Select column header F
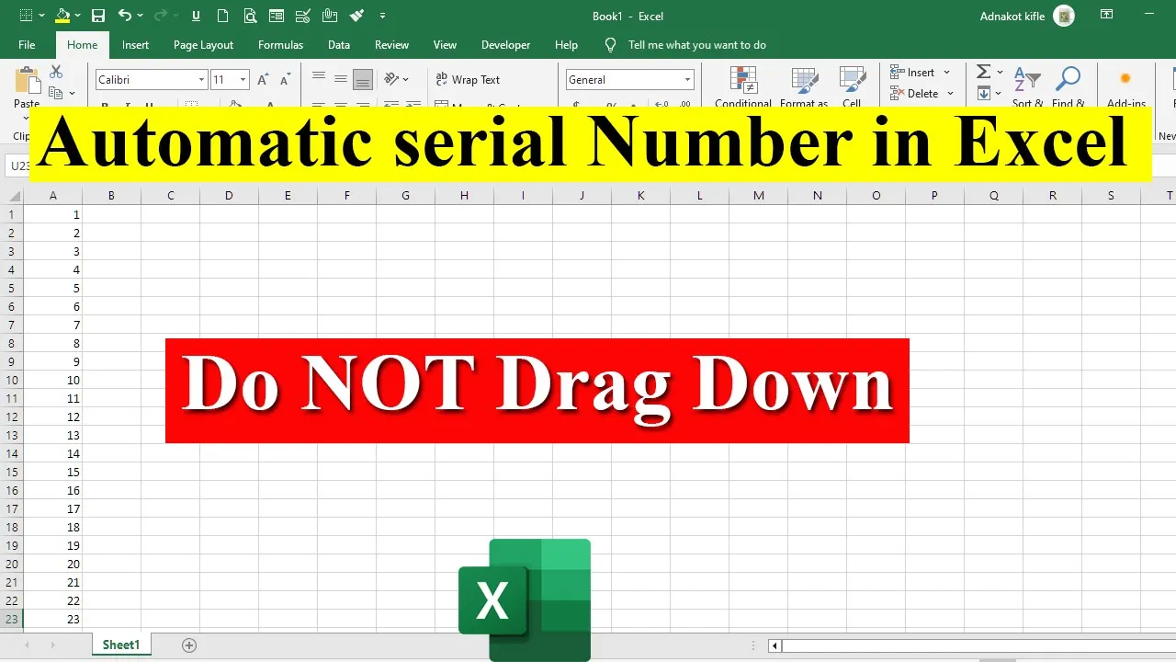Image resolution: width=1176 pixels, height=662 pixels. (346, 195)
